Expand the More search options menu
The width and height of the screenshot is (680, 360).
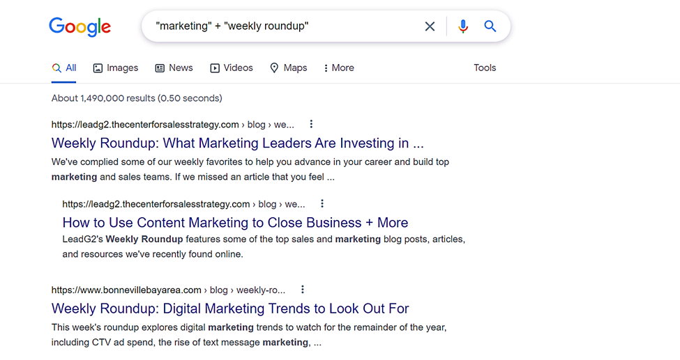pos(339,68)
